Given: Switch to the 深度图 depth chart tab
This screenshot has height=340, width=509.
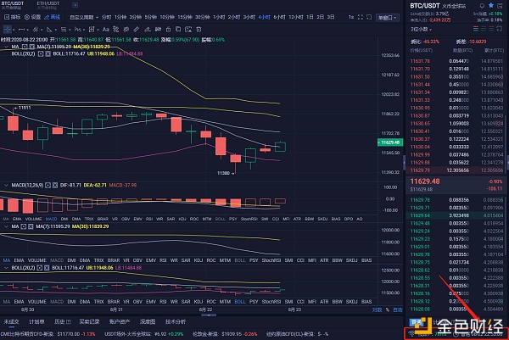Looking at the screenshot, I should pyautogui.click(x=148, y=322).
